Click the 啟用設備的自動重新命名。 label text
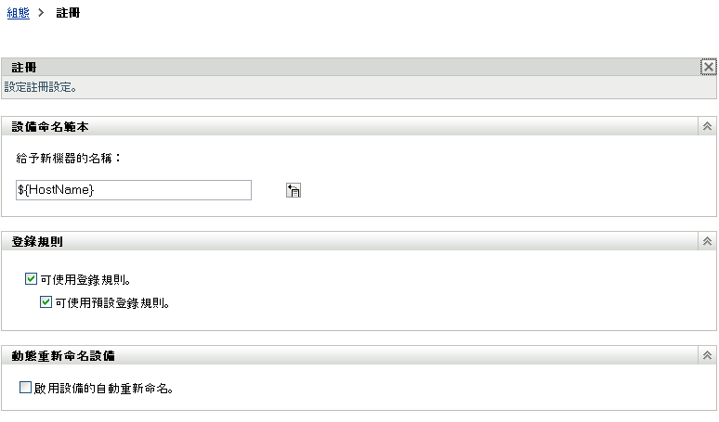 [104, 388]
